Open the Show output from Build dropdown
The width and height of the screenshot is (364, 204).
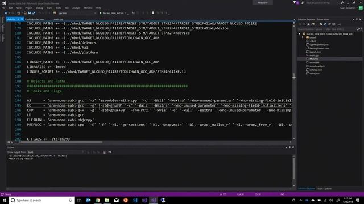[x=56, y=152]
